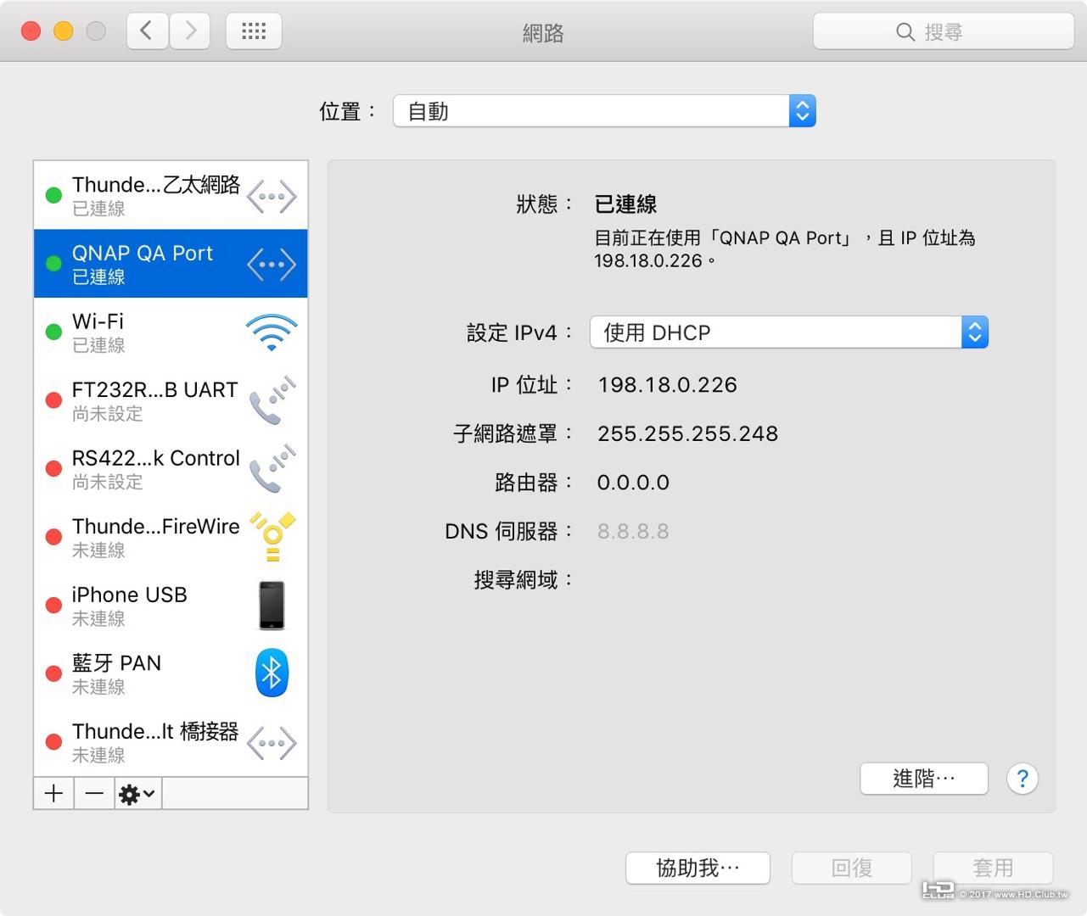This screenshot has width=1087, height=916.
Task: Click the FireWire icon
Action: coord(272,537)
